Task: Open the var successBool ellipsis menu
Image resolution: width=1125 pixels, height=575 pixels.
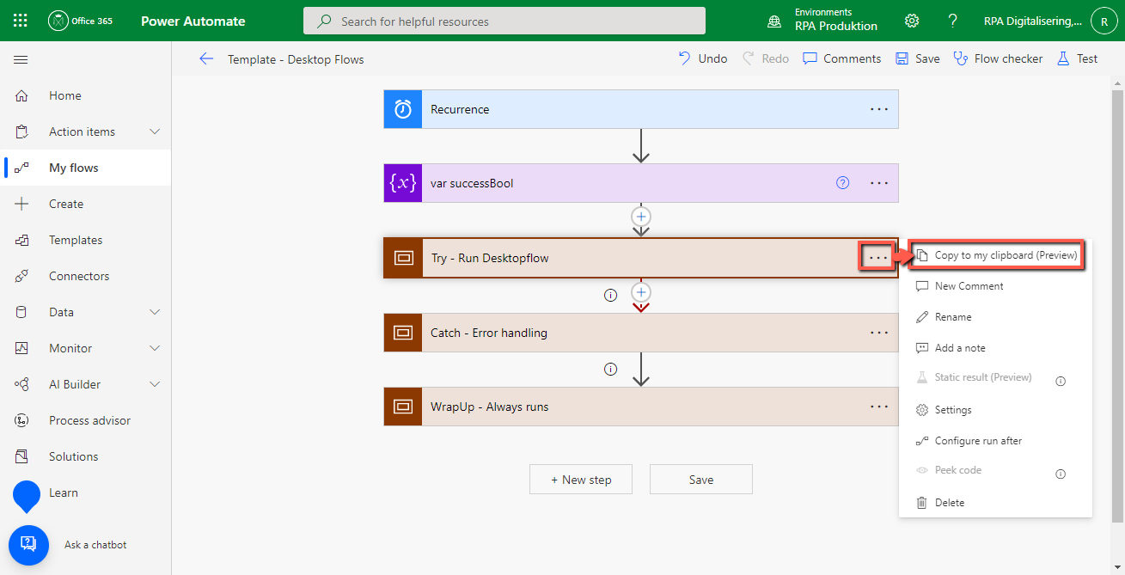Action: (x=878, y=183)
